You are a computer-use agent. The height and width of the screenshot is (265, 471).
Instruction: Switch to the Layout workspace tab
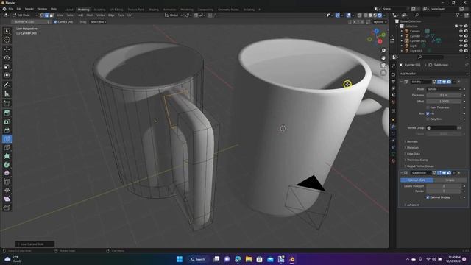[68, 10]
